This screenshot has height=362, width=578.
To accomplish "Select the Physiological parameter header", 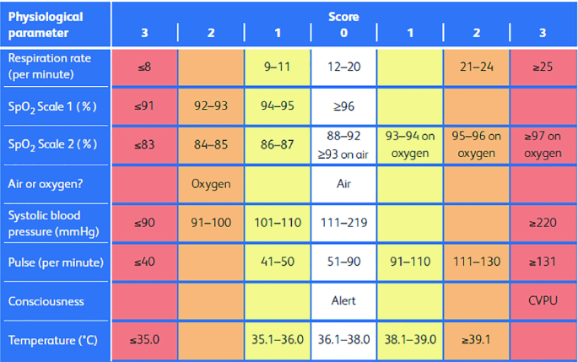I will (56, 24).
